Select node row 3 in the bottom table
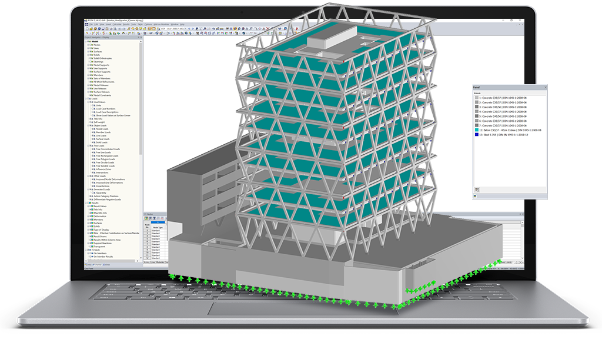The image size is (602, 339). pos(147,233)
